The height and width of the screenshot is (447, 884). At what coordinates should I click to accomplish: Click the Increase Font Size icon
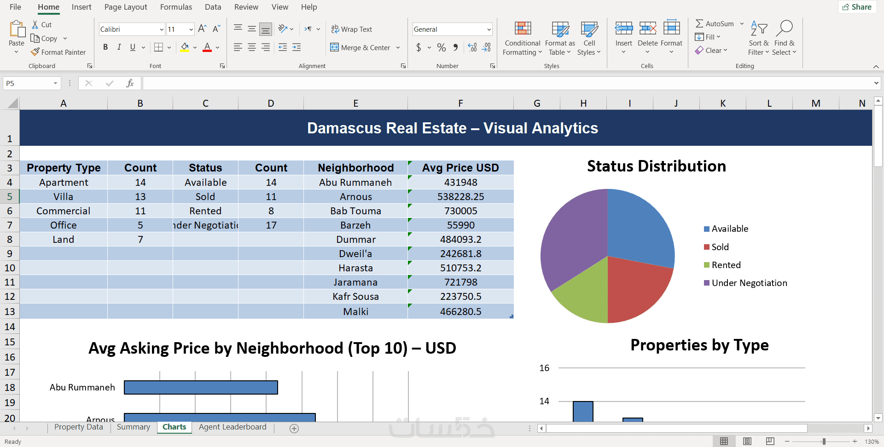point(202,29)
